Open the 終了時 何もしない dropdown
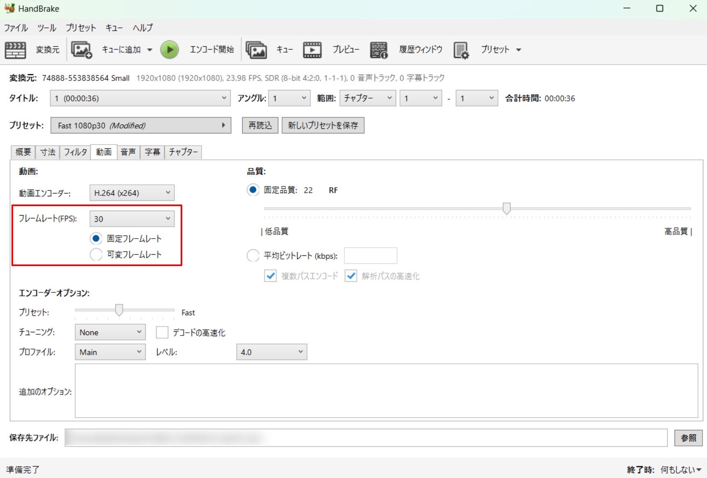The height and width of the screenshot is (478, 707). (x=681, y=470)
